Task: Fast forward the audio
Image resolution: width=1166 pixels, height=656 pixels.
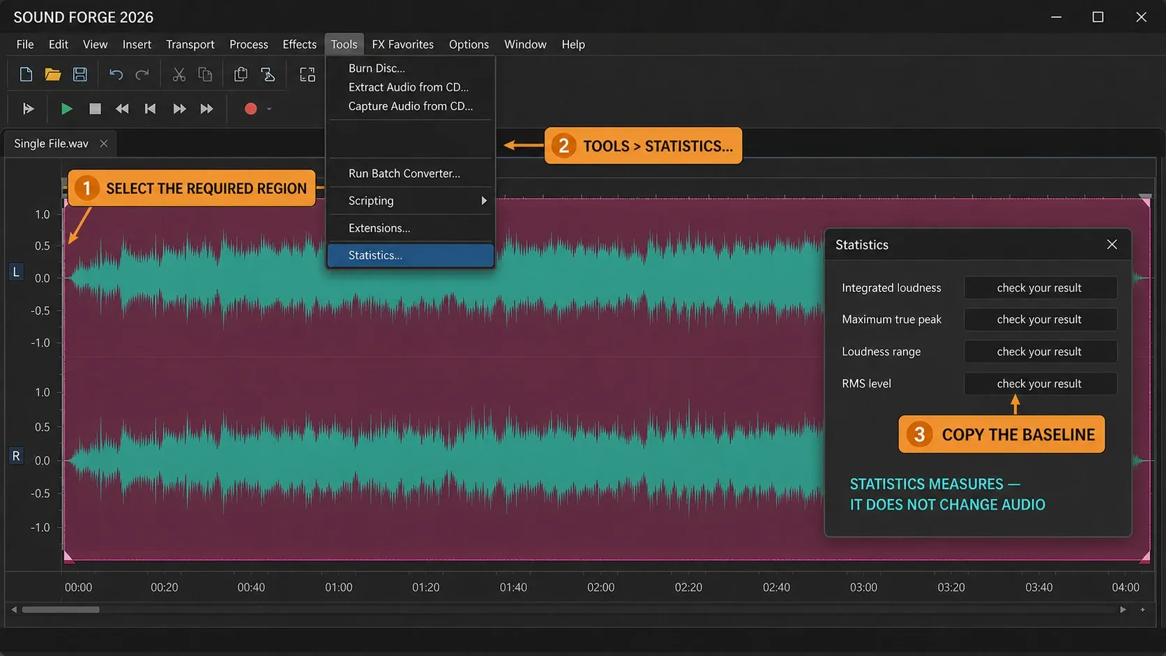Action: click(179, 109)
